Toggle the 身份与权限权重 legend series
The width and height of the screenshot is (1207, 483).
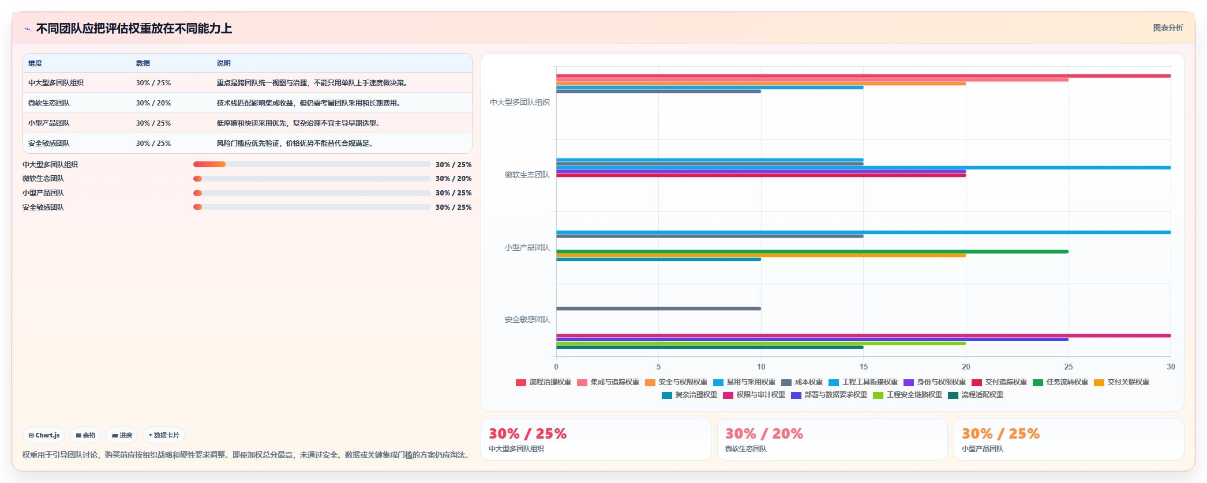tap(935, 382)
